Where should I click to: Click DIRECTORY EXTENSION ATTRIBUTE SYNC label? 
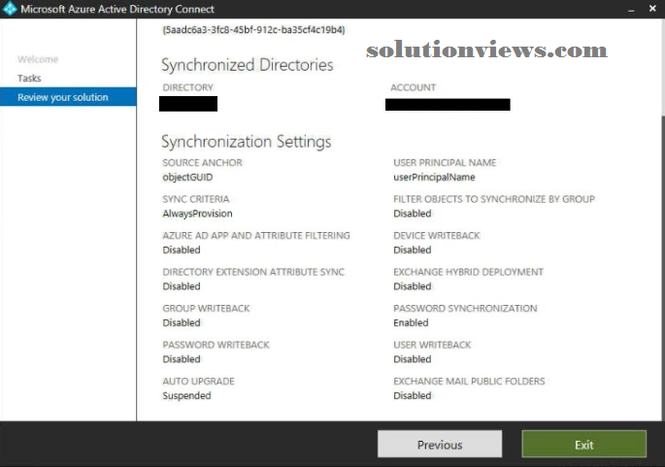[253, 272]
